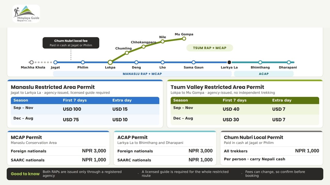Select the black Larkya La pass marker
Image resolution: width=330 pixels, height=185 pixels.
click(x=229, y=62)
